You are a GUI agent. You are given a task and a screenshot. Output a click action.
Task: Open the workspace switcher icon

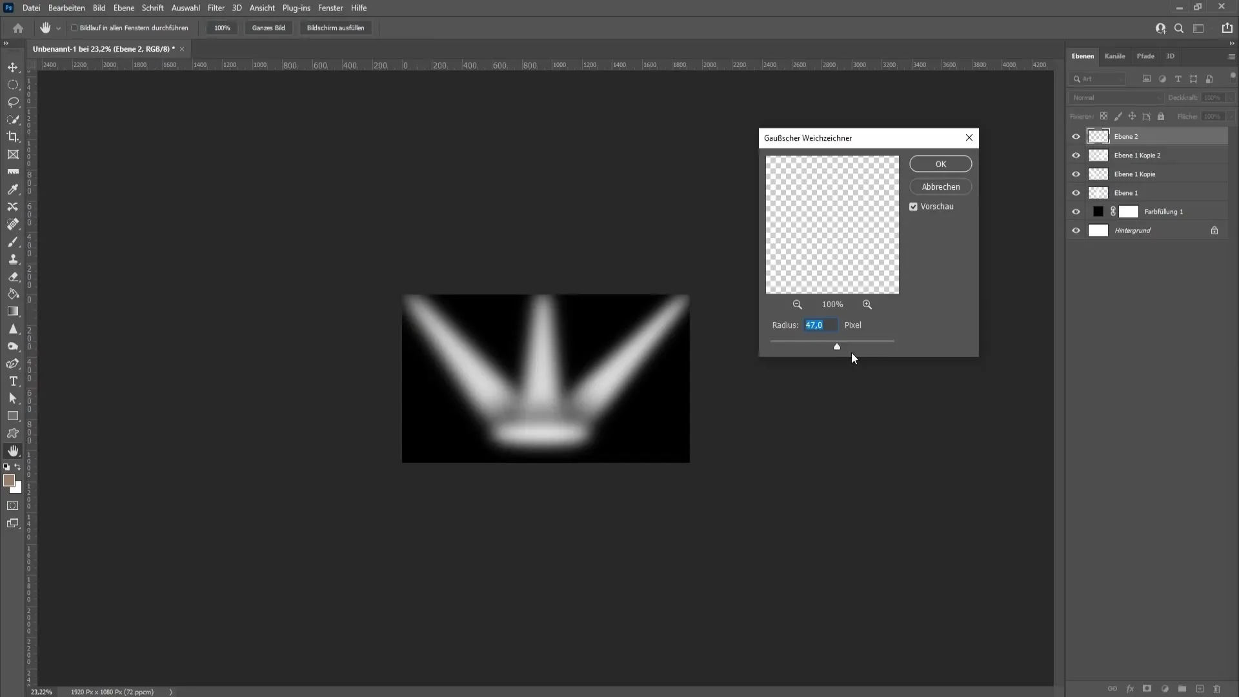[1198, 28]
